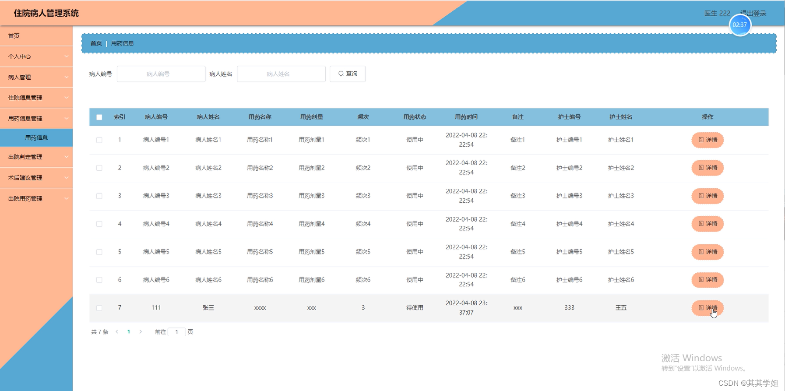Click the 用药剂量 column header
Image resolution: width=785 pixels, height=391 pixels.
point(312,117)
